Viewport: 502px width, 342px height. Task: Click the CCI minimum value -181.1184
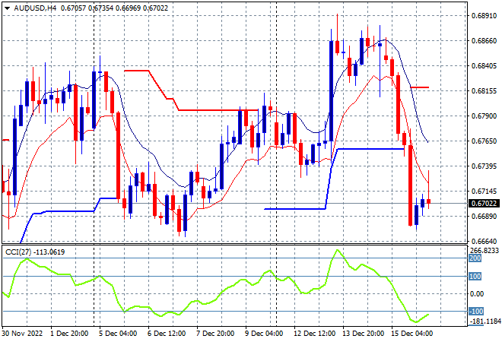tap(485, 321)
